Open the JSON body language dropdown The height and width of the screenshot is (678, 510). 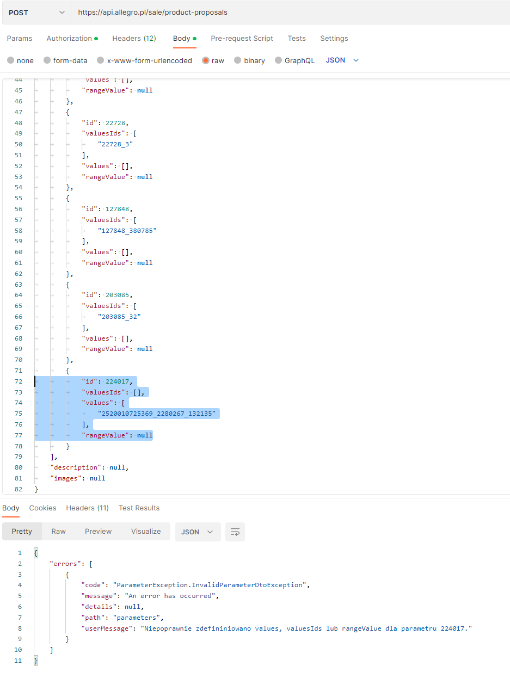[x=342, y=60]
